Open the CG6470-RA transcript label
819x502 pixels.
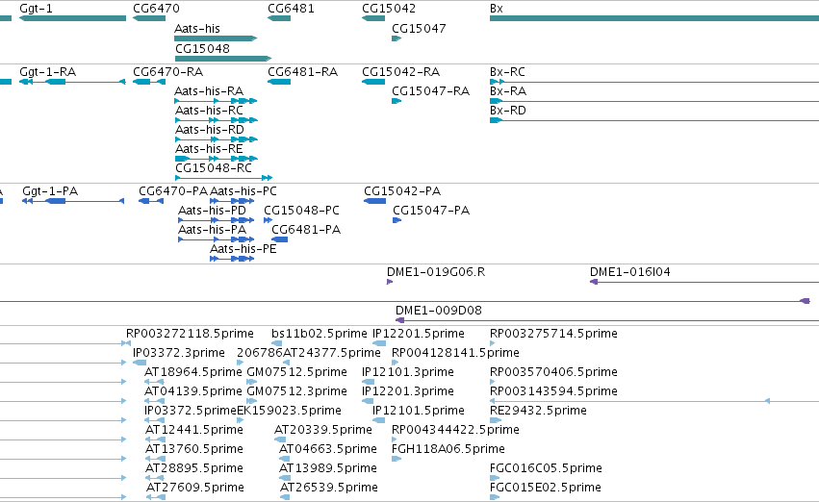click(168, 71)
